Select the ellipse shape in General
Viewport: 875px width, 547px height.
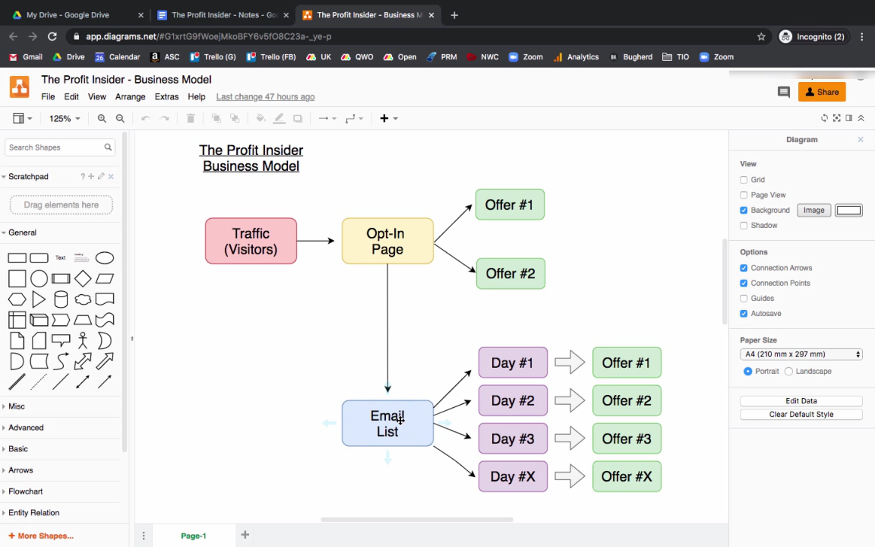[104, 258]
